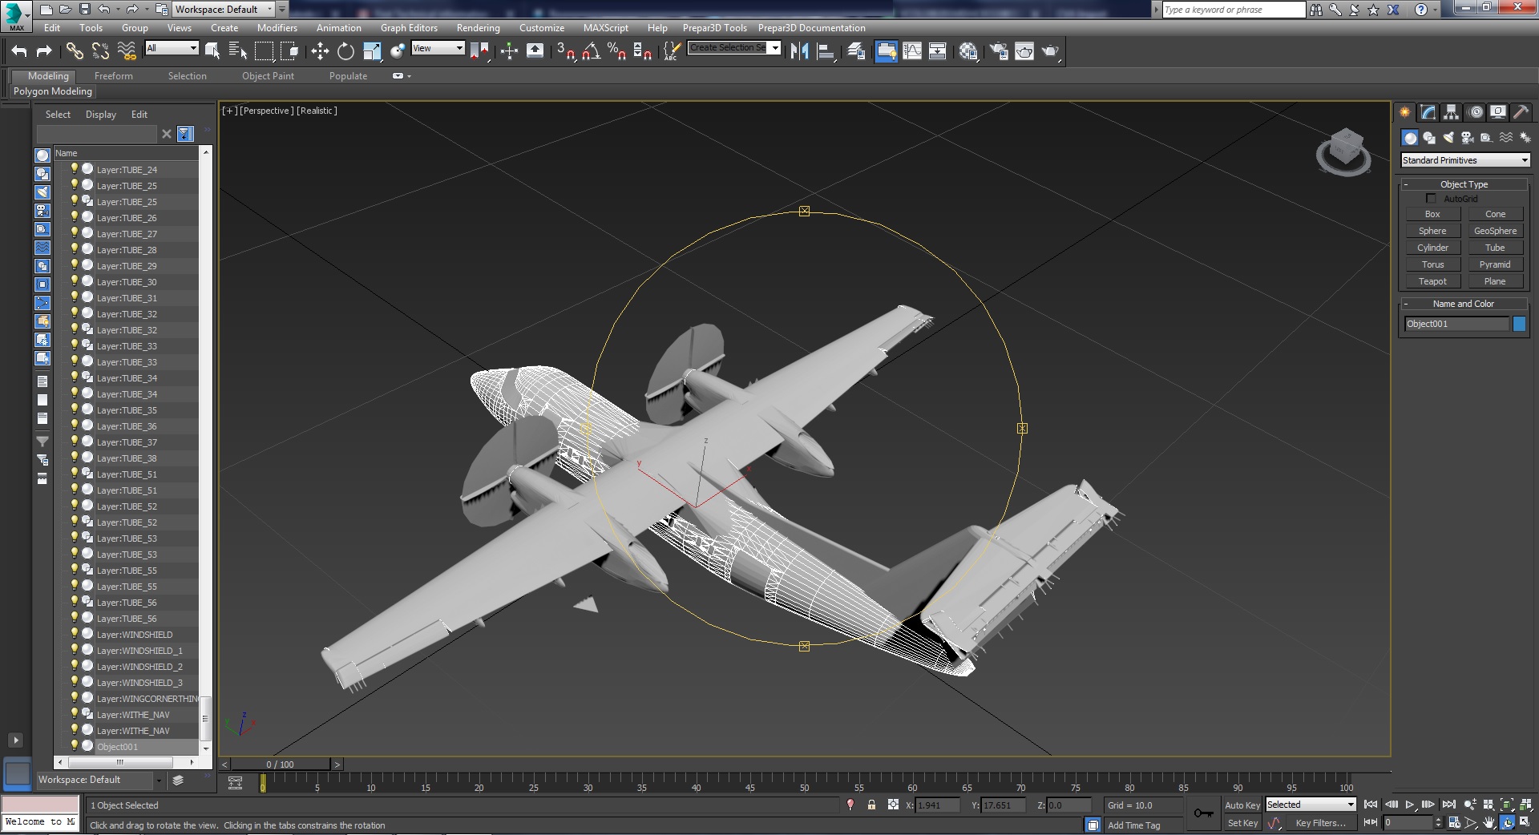This screenshot has height=835, width=1539.
Task: Toggle light bulb visibility for Layer:WINDSHIELD
Action: point(75,634)
